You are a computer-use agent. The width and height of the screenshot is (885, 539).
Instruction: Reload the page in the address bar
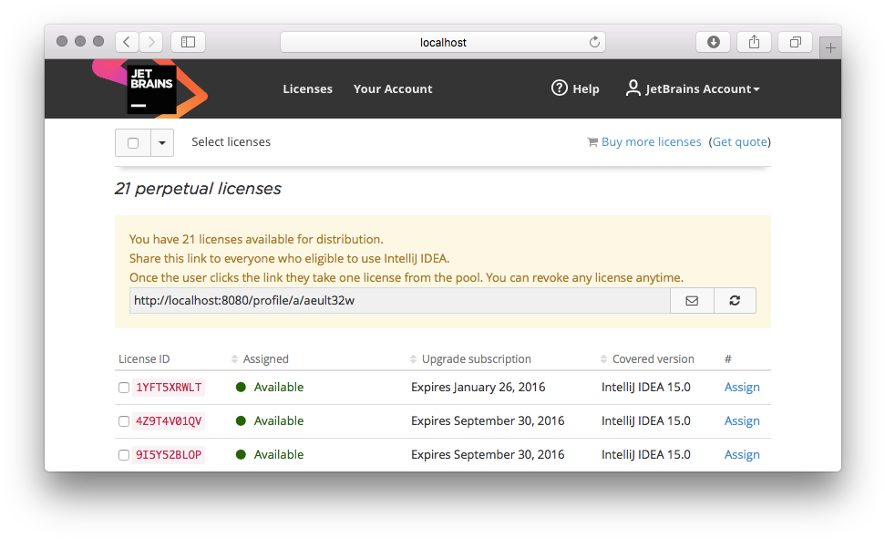(594, 42)
